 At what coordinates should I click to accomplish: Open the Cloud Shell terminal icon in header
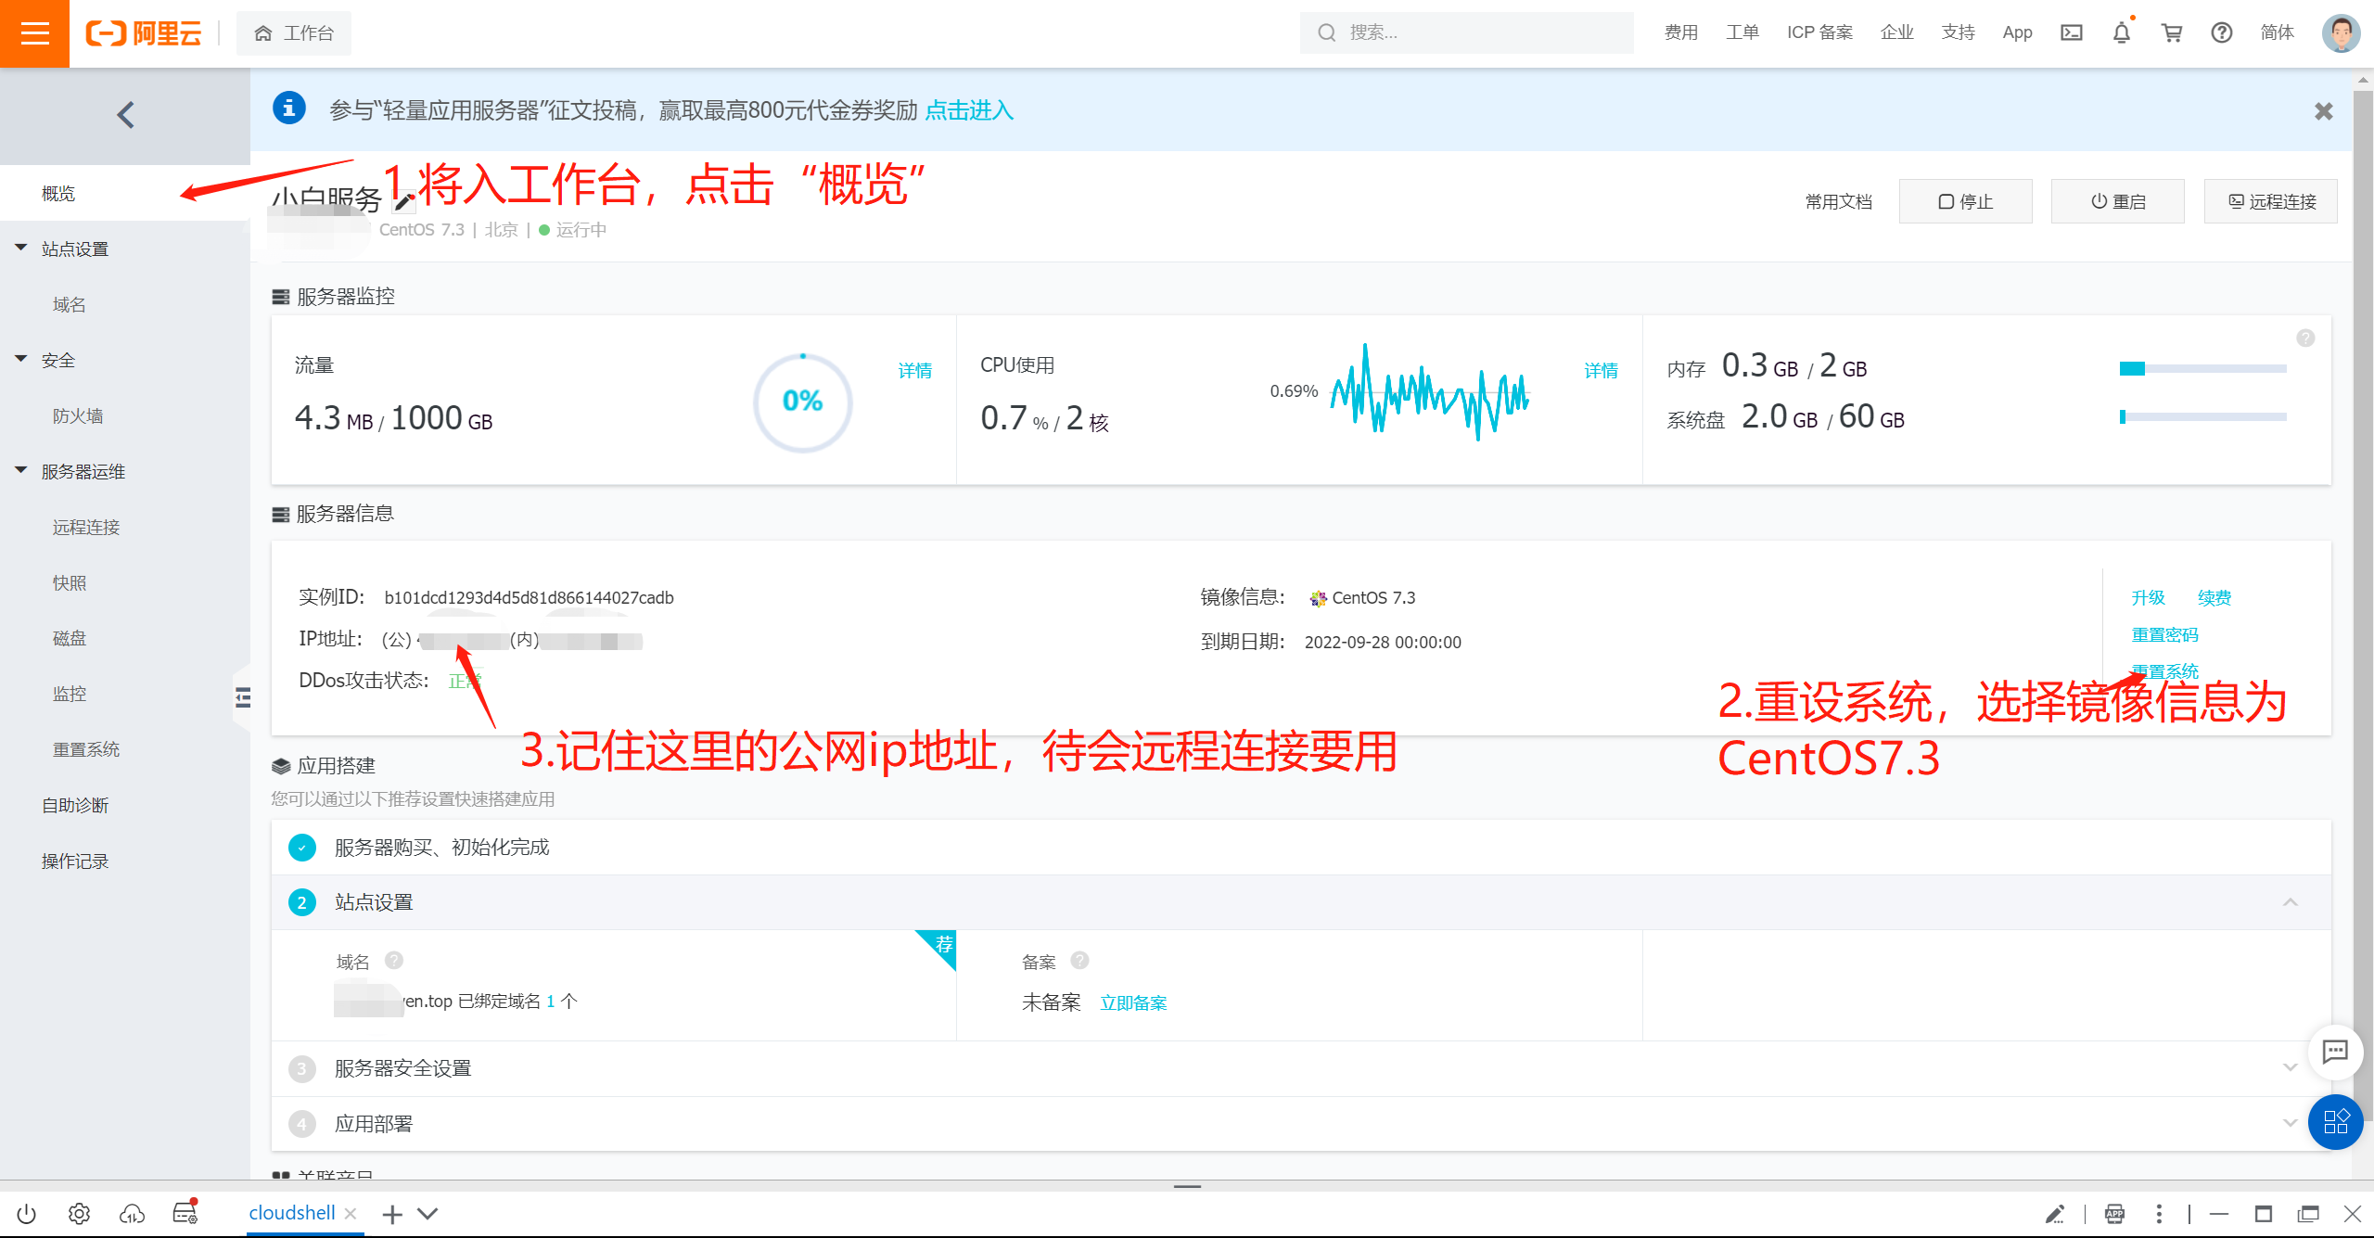[x=2071, y=33]
